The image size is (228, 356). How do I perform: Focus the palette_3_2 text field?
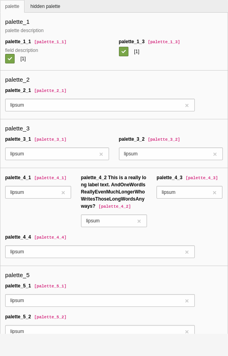point(171,154)
